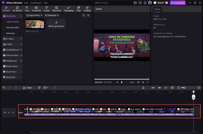Click the player progress bar
The width and height of the screenshot is (203, 134).
pyautogui.click(x=122, y=79)
